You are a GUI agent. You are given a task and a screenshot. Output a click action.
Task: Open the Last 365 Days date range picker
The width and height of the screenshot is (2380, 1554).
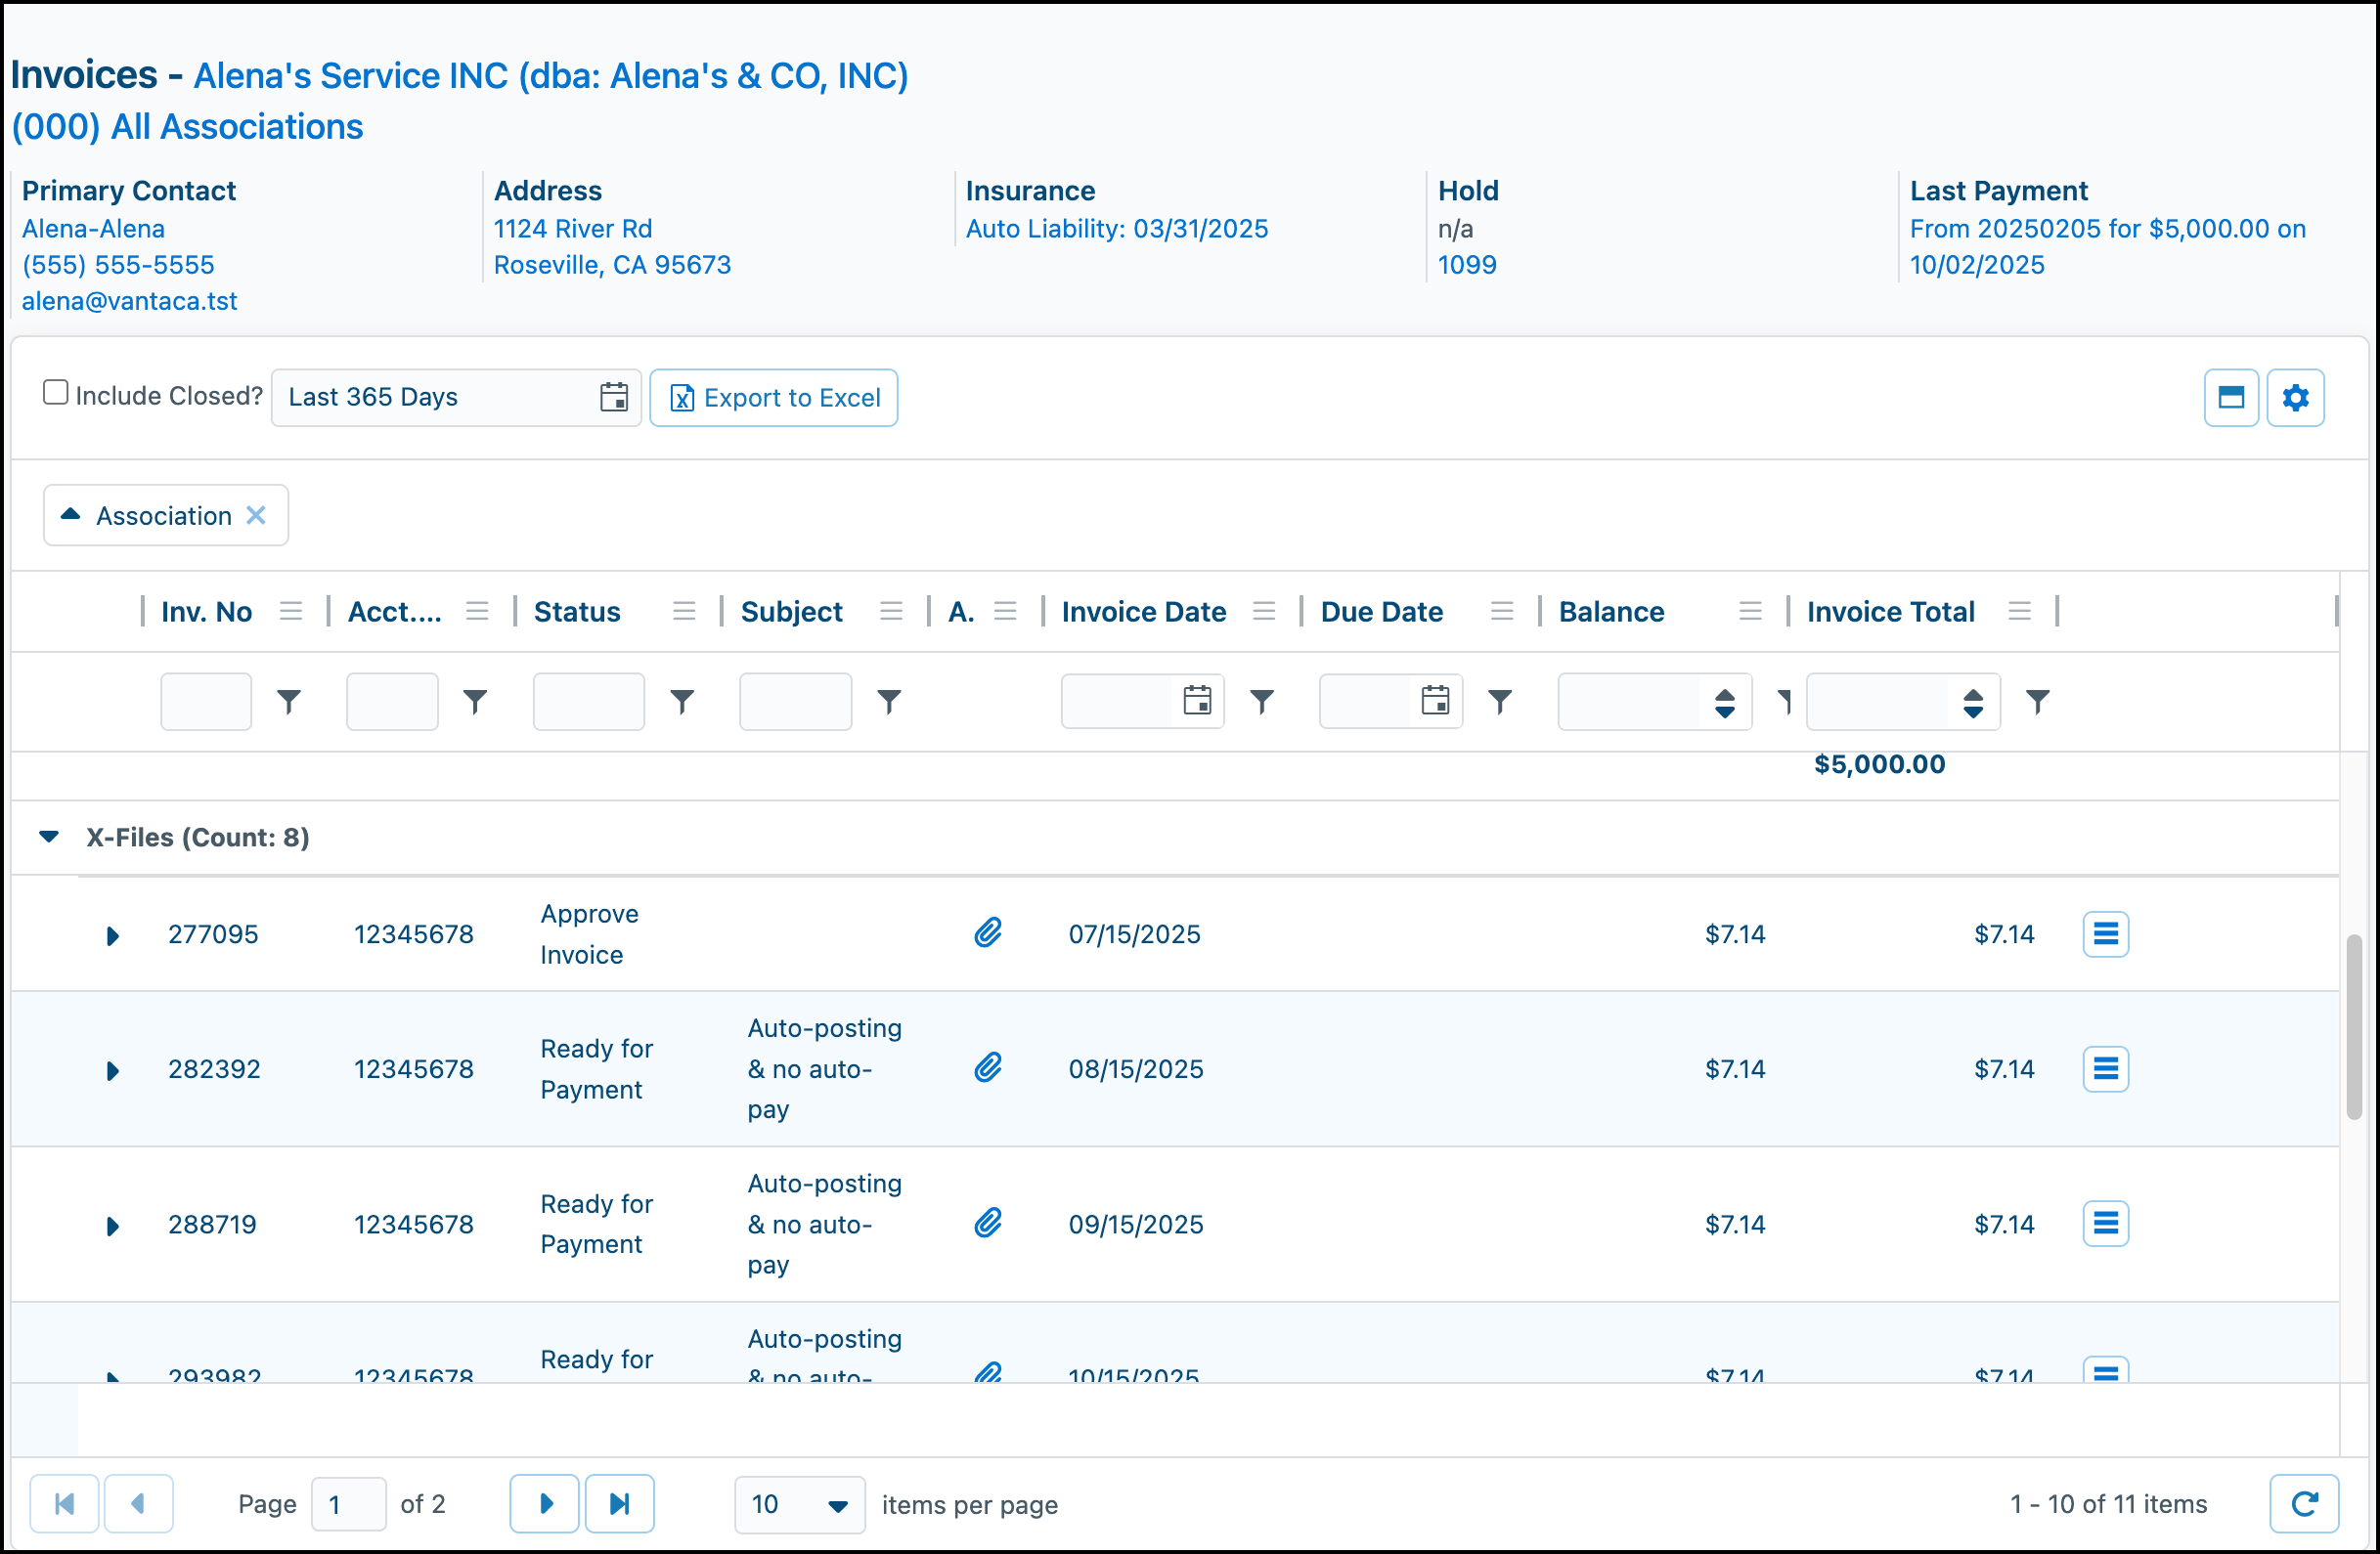456,398
